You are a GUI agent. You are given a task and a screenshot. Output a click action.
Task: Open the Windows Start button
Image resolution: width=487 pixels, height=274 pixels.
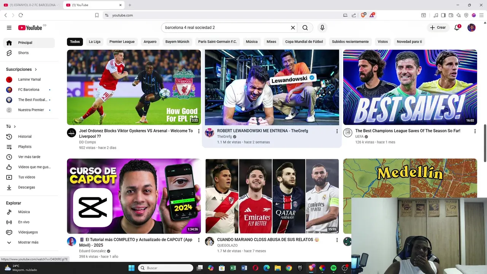pyautogui.click(x=131, y=268)
